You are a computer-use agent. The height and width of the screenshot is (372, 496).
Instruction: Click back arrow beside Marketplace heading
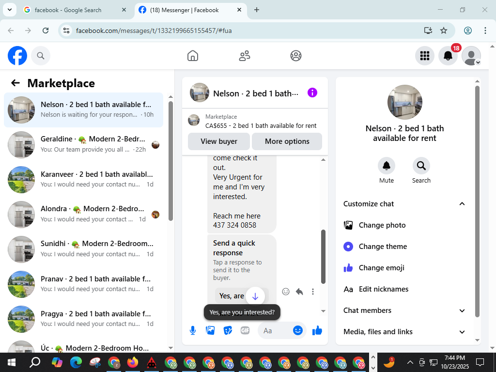pos(15,83)
